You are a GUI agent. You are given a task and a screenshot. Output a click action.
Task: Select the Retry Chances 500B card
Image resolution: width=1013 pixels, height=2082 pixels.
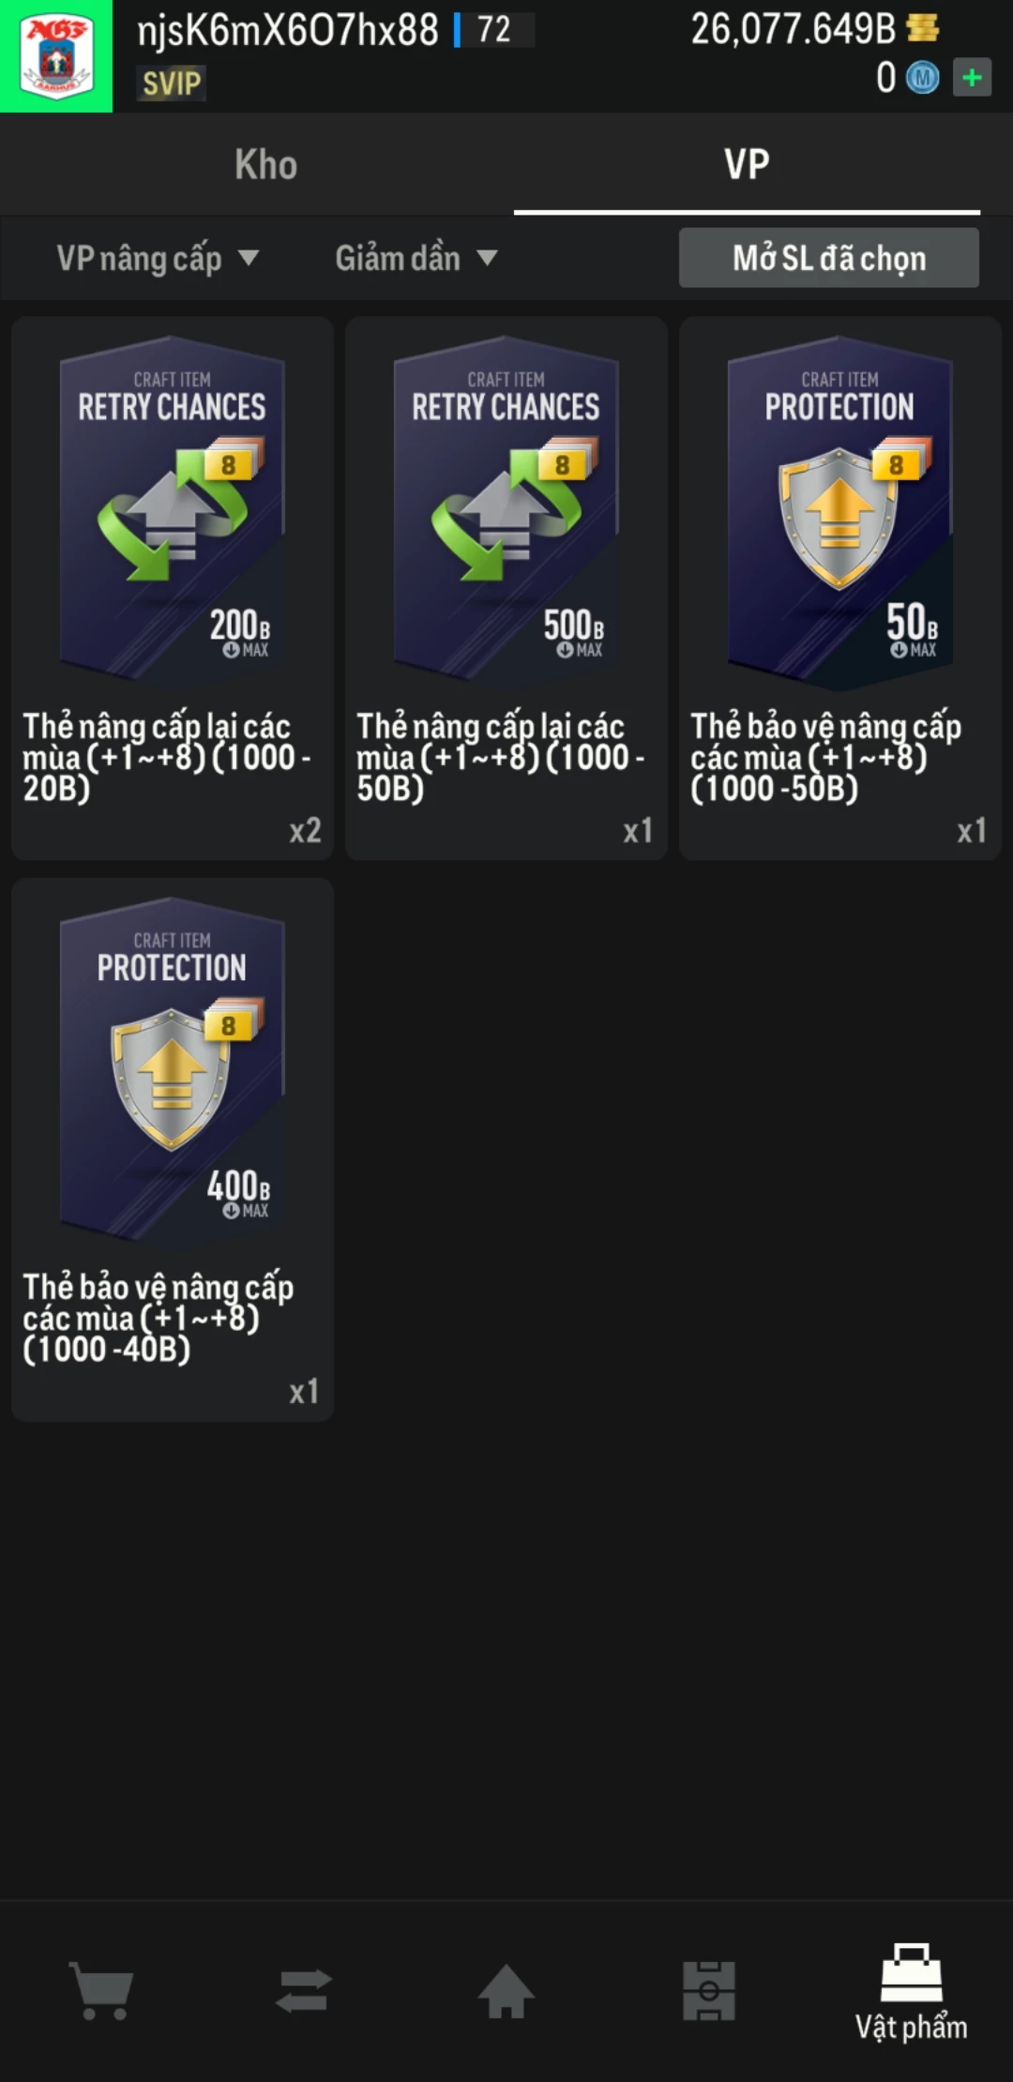coord(506,588)
